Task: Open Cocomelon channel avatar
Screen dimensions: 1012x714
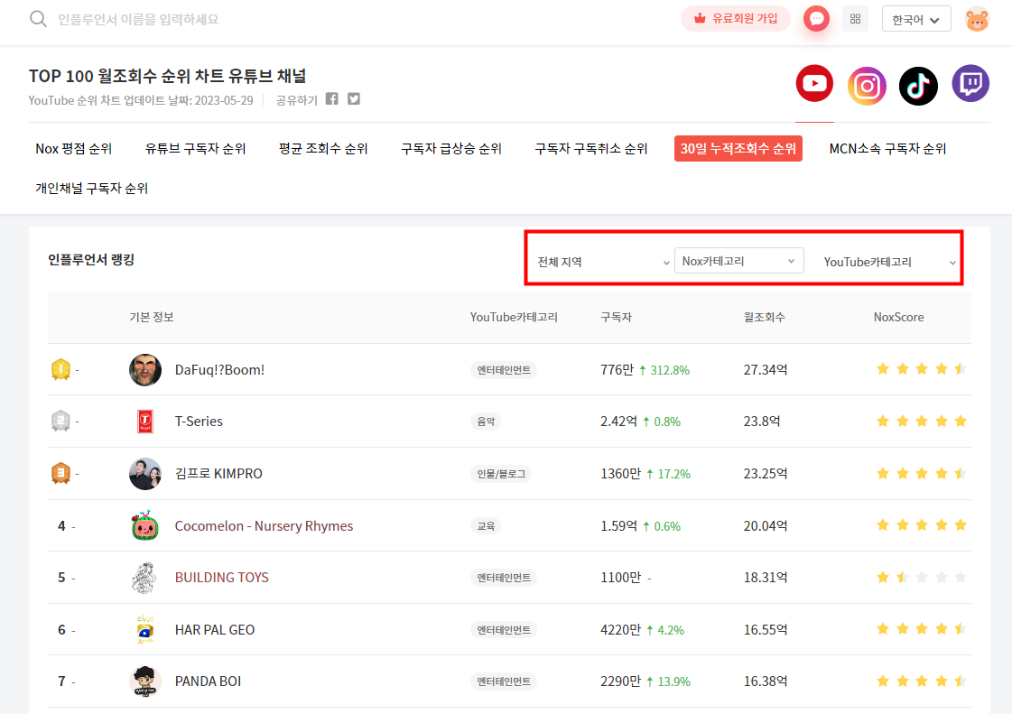Action: point(145,525)
